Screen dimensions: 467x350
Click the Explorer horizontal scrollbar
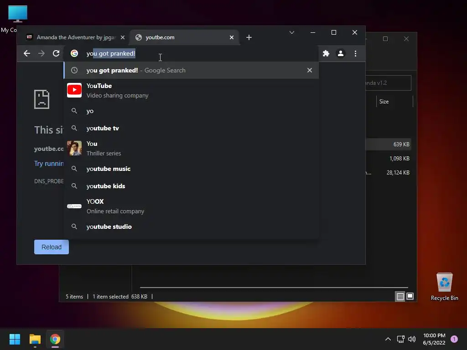point(274,288)
